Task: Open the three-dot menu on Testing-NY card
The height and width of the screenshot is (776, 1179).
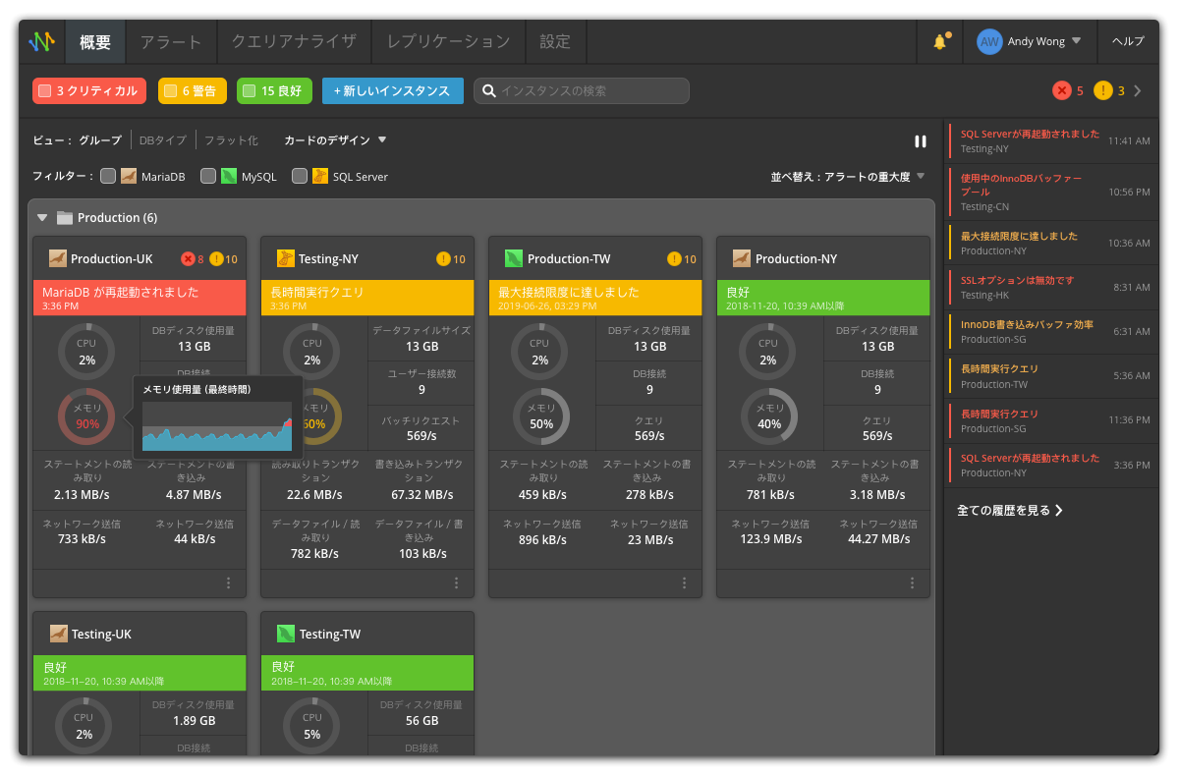Action: (x=457, y=583)
